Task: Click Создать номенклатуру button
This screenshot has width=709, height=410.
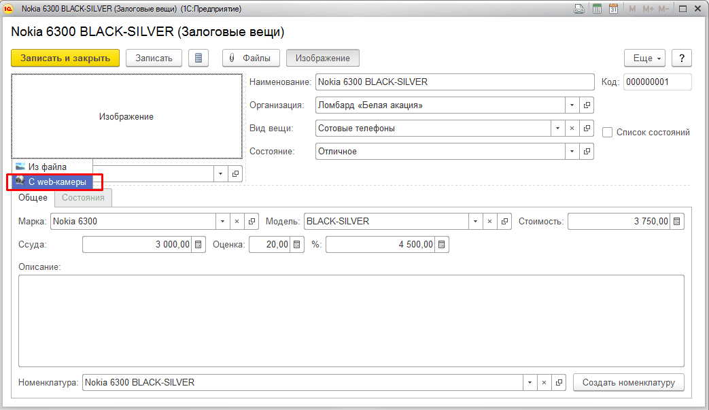Action: (629, 382)
